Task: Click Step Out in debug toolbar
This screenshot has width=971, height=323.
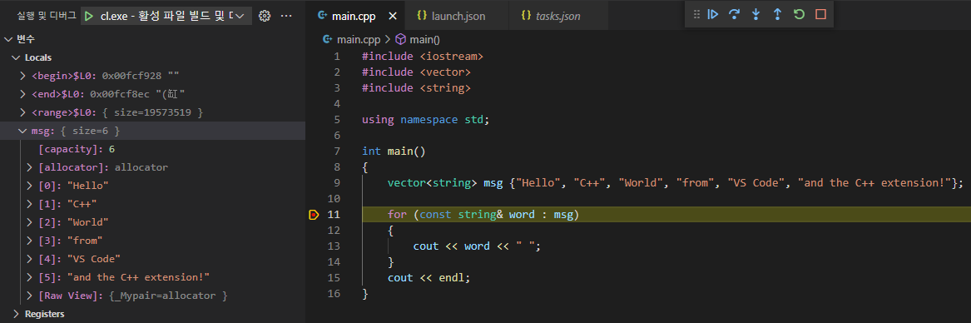Action: tap(777, 14)
